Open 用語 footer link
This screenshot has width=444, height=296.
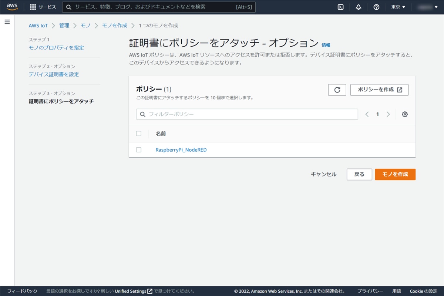click(397, 291)
